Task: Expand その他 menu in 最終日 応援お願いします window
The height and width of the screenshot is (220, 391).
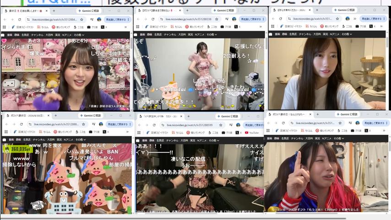Action: [x=79, y=35]
